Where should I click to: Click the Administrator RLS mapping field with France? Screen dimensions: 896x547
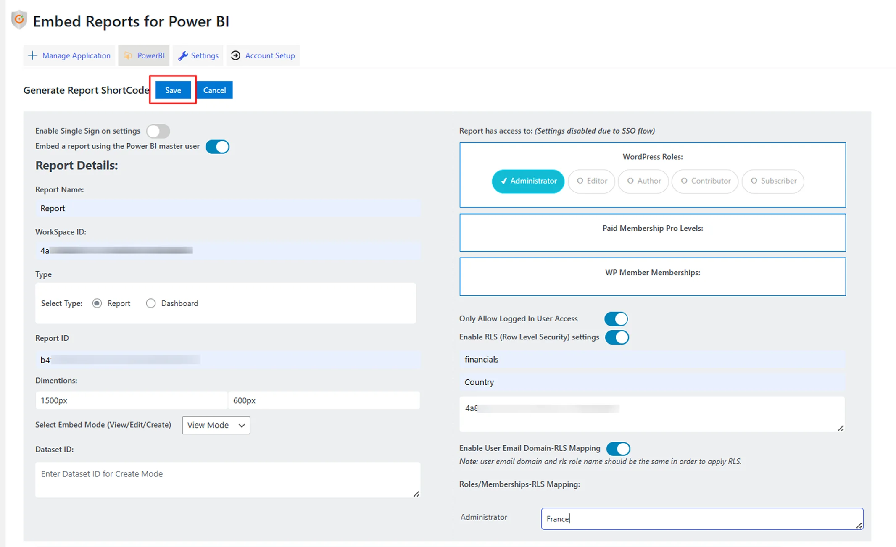click(702, 519)
